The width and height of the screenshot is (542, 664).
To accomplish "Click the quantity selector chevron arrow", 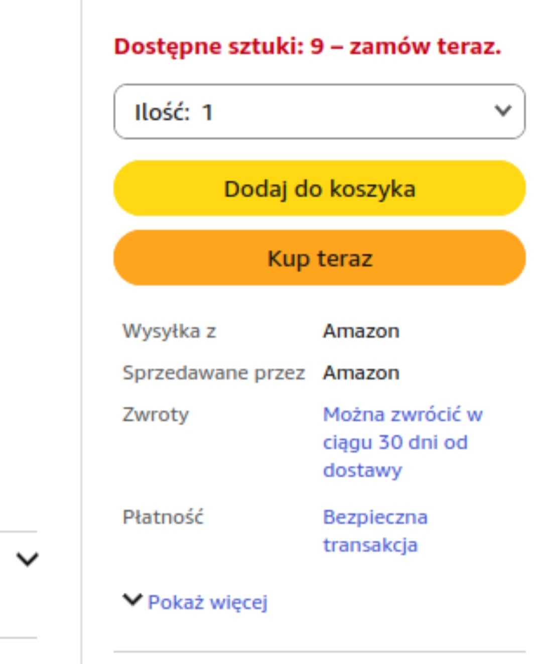I will 502,110.
